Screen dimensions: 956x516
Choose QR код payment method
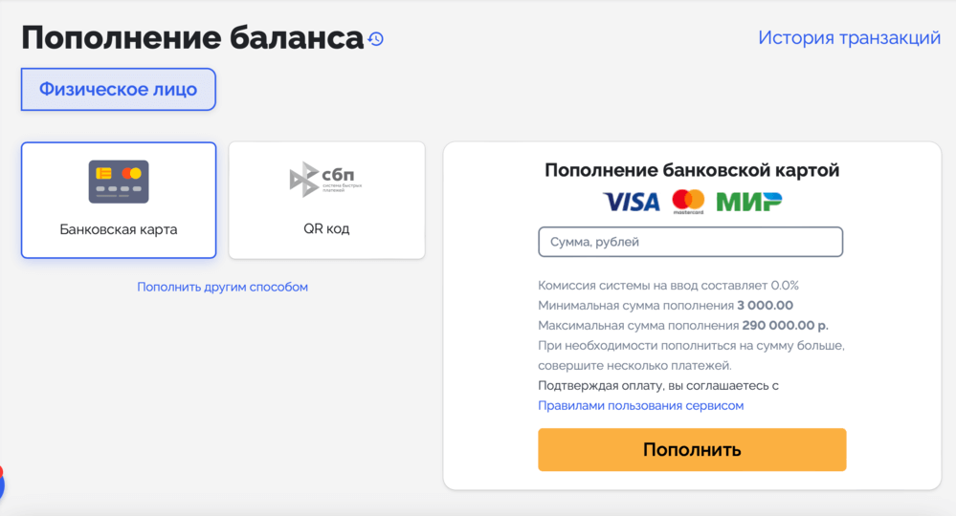pyautogui.click(x=326, y=201)
